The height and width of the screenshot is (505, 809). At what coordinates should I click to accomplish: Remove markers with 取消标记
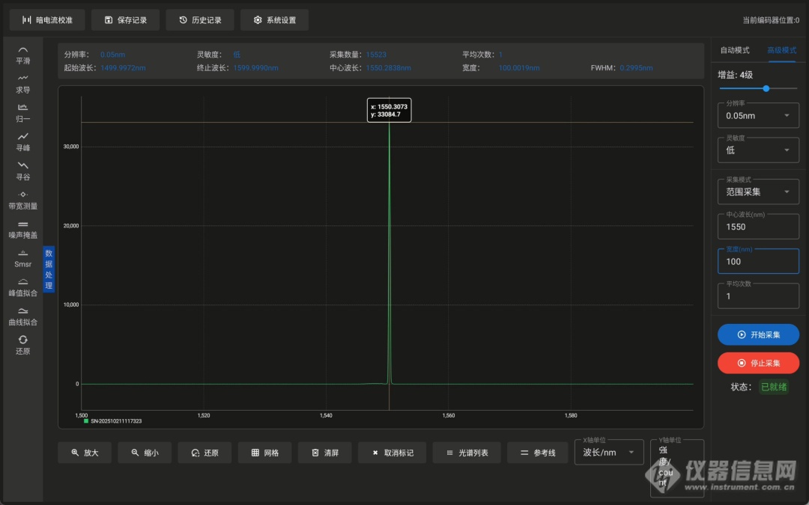point(392,453)
